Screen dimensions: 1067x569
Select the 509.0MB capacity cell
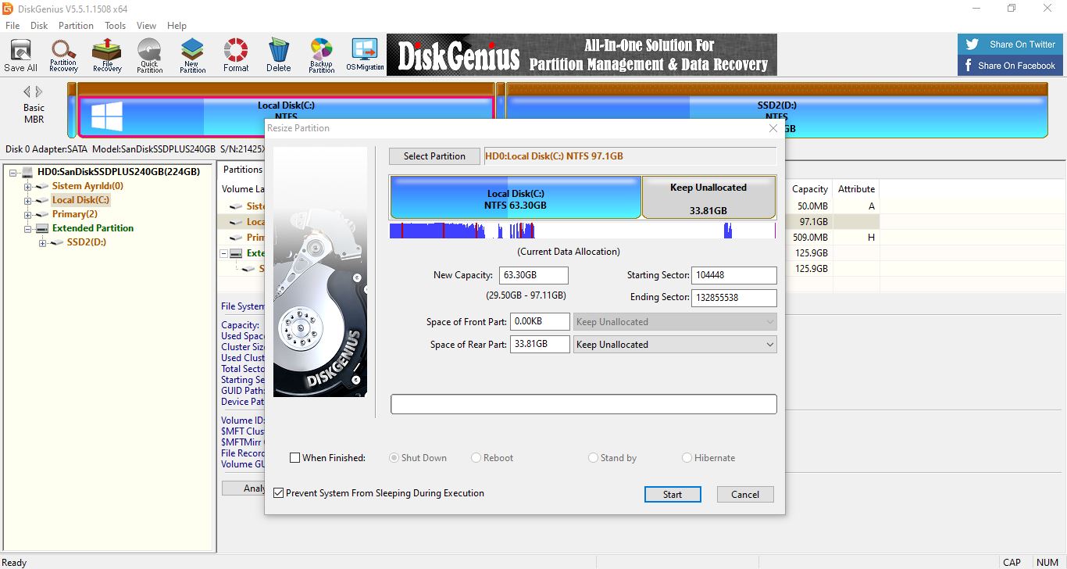(809, 238)
